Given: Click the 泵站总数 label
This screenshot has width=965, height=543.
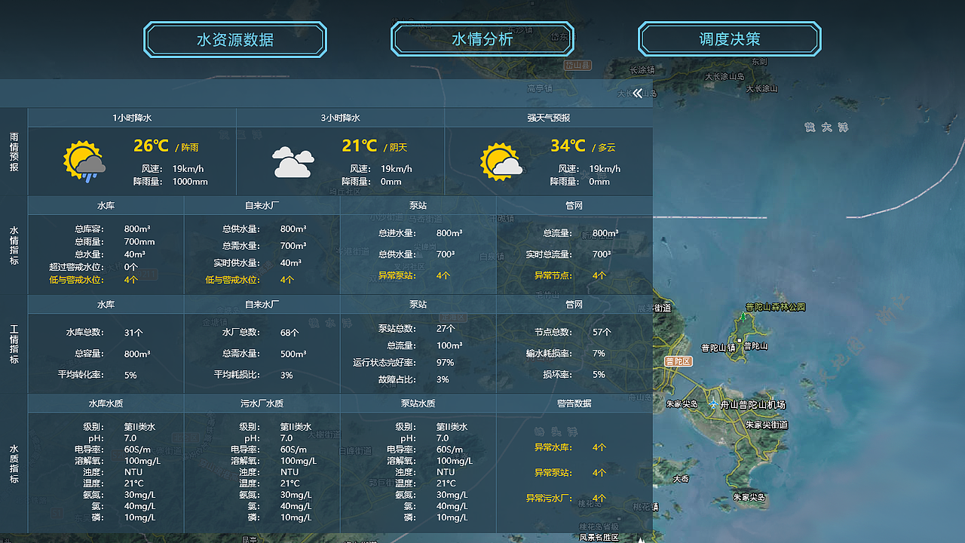Looking at the screenshot, I should [x=397, y=329].
